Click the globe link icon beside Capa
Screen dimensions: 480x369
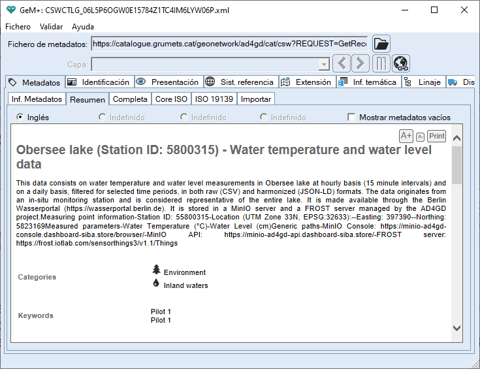tap(400, 64)
